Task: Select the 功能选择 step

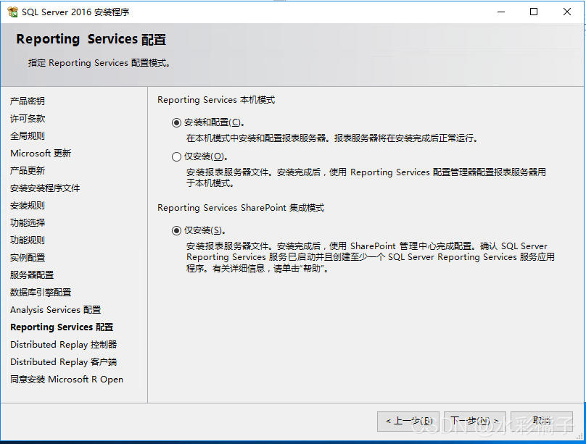Action: (x=28, y=223)
